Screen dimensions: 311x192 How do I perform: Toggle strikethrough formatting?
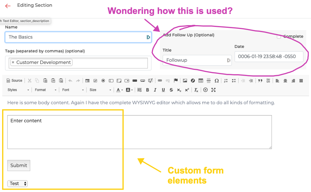171,90
